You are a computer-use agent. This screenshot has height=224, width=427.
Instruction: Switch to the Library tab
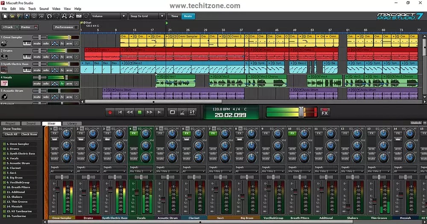pos(72,124)
